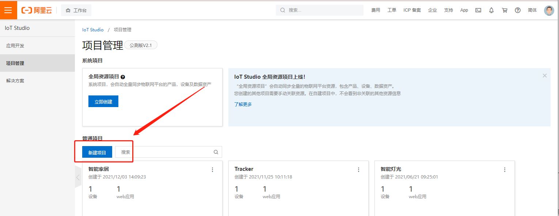This screenshot has width=559, height=216.
Task: Click the IoT Studio breadcrumb link
Action: (93, 30)
